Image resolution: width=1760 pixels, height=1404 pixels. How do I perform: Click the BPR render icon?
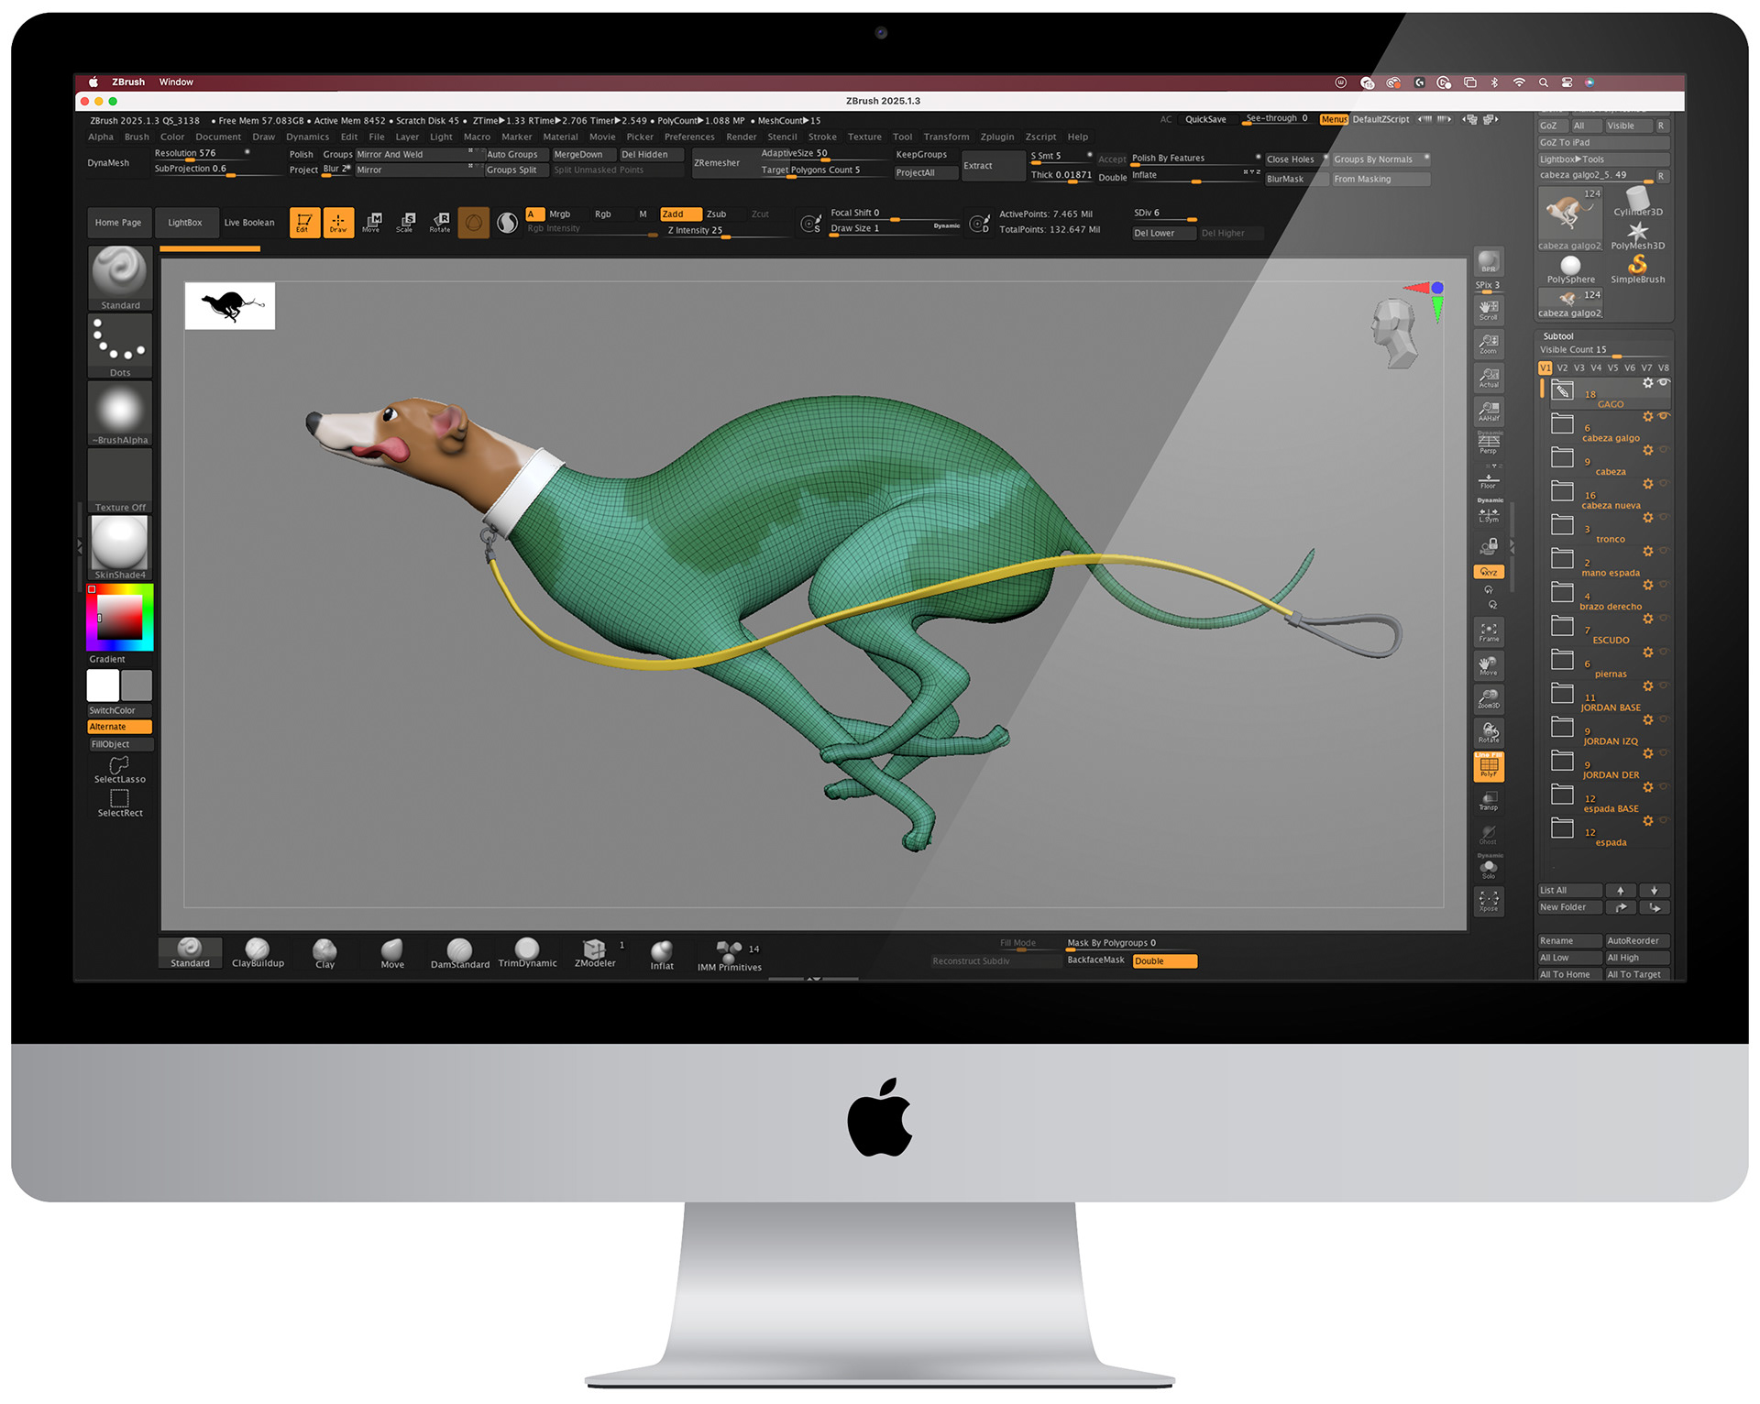pos(1488,261)
